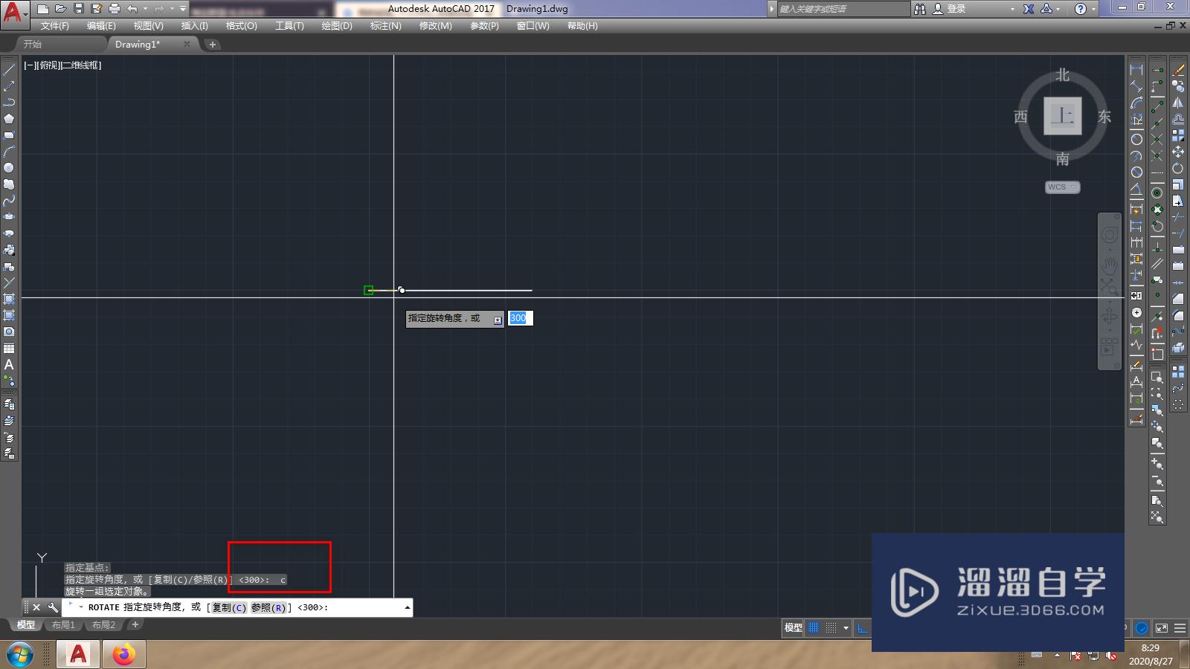Select the Ellipse tool
This screenshot has width=1190, height=669.
tap(9, 216)
